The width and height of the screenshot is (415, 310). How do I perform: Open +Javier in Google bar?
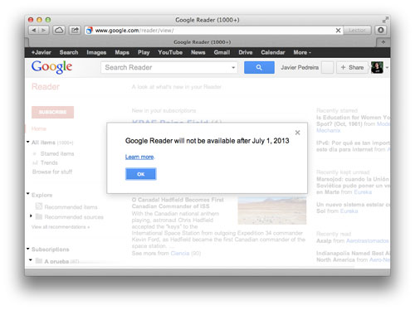[41, 52]
